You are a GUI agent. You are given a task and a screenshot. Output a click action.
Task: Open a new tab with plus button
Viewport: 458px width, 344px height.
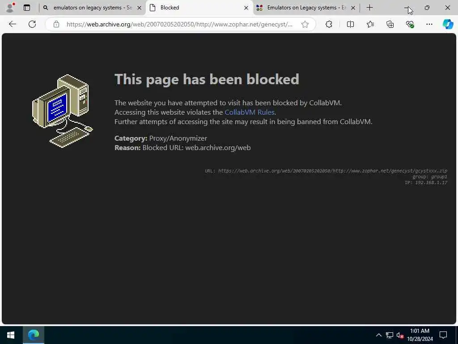pyautogui.click(x=369, y=8)
